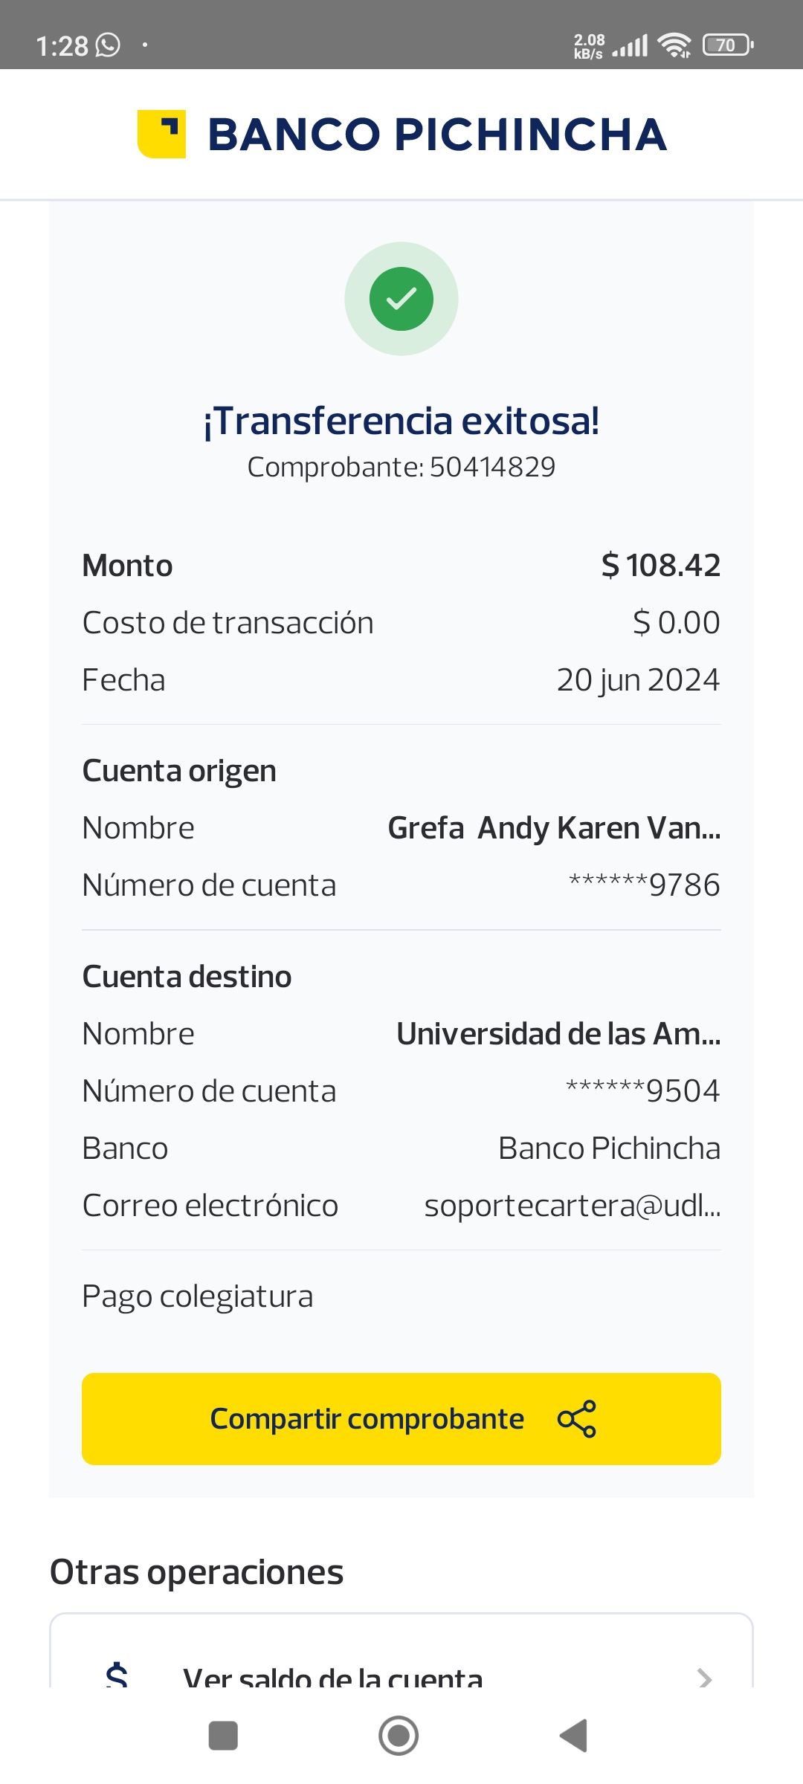
Task: Tap the share icon on yellow button
Action: point(577,1419)
